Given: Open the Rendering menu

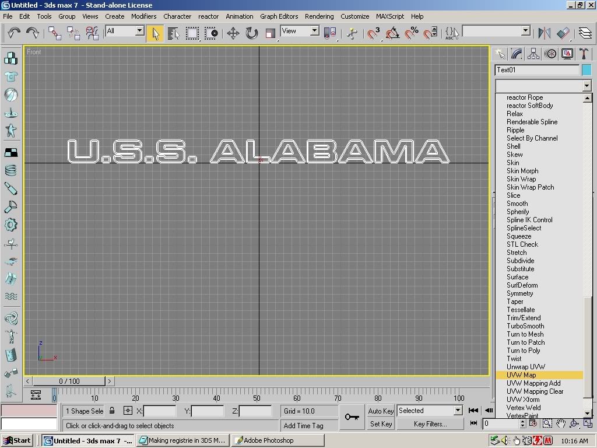Looking at the screenshot, I should 319,16.
